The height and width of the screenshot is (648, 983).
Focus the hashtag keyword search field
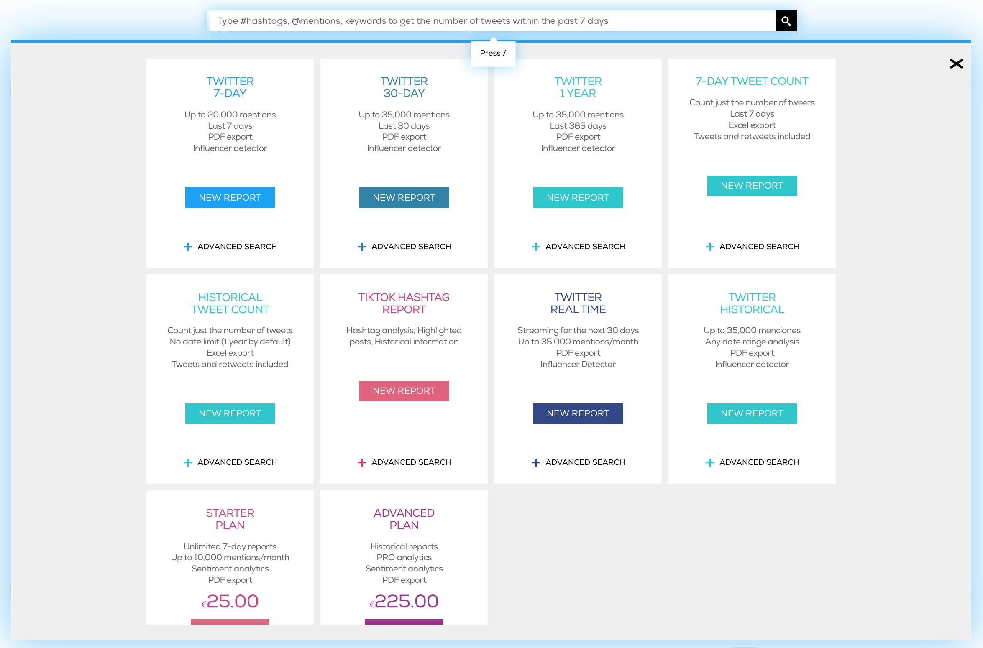pyautogui.click(x=493, y=21)
